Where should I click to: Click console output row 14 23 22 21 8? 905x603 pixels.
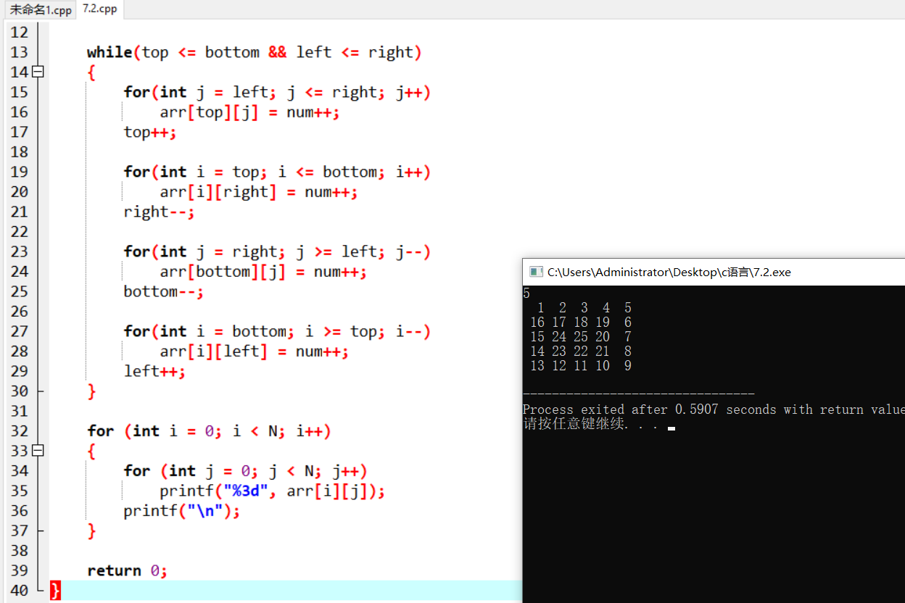[x=581, y=352]
